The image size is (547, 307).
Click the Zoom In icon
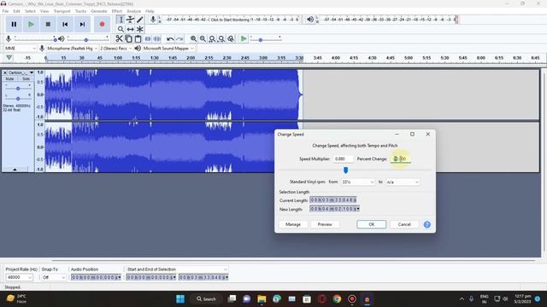click(x=193, y=39)
